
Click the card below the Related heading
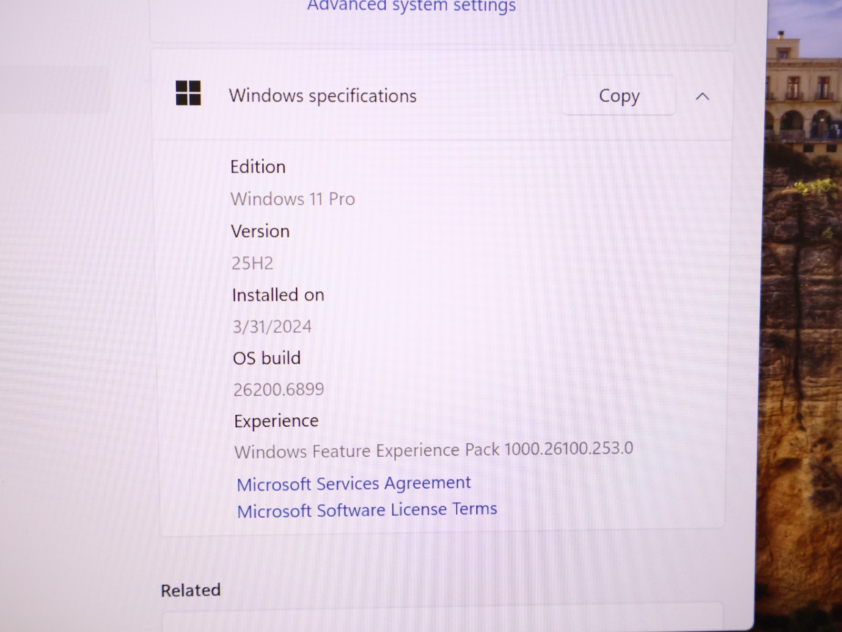coord(442,618)
